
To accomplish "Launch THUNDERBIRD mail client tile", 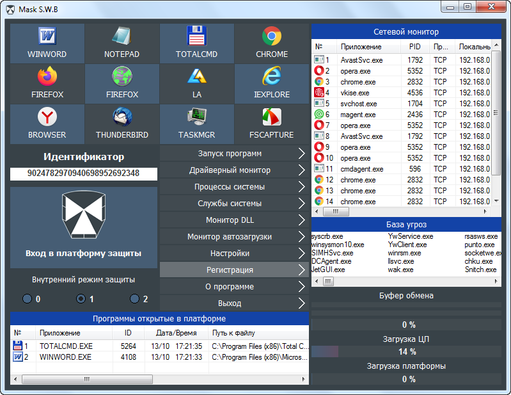I will pyautogui.click(x=122, y=124).
